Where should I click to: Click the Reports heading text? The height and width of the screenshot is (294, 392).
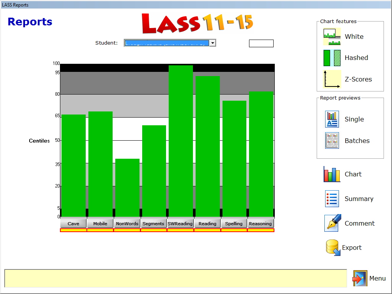(30, 22)
